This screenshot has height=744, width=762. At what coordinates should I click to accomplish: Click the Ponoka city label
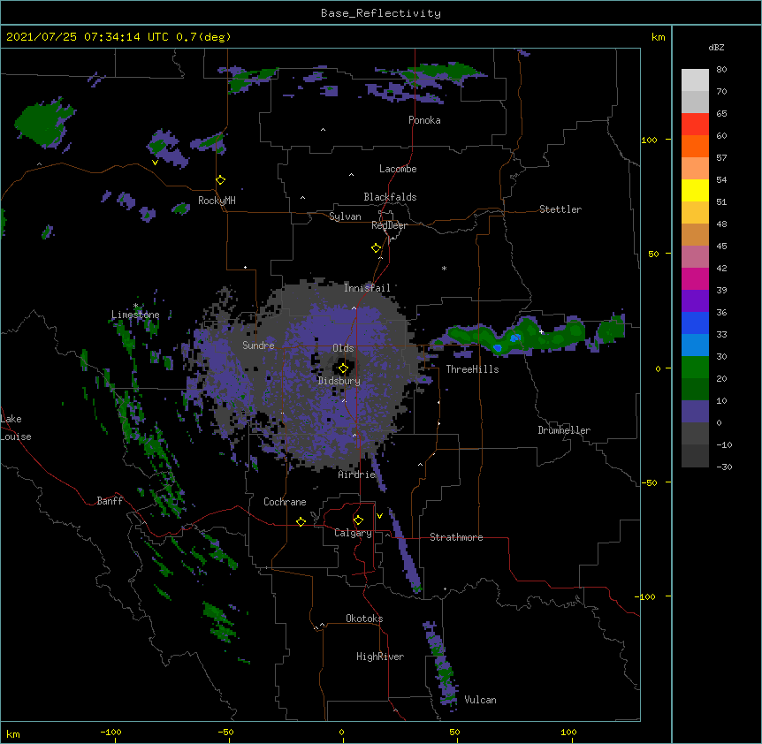point(424,120)
